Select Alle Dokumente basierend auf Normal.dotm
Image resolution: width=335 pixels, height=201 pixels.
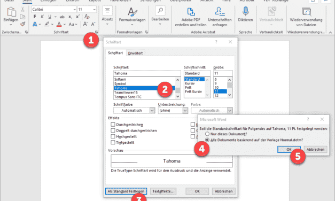click(x=207, y=140)
